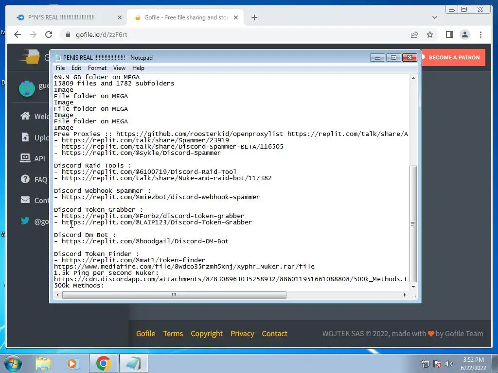
Task: Click the Notepad horizontal scrollbar thumb
Action: click(x=174, y=295)
